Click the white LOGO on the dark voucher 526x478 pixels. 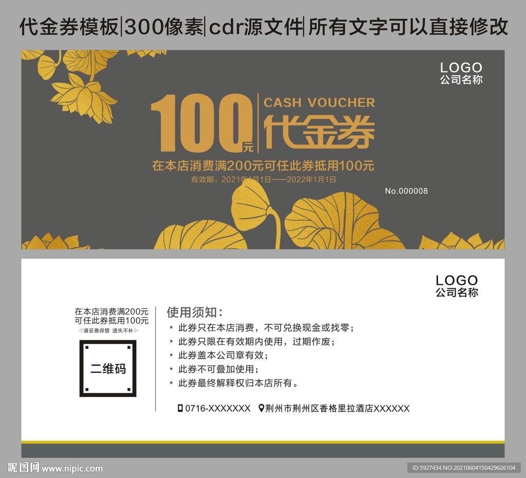tap(461, 67)
